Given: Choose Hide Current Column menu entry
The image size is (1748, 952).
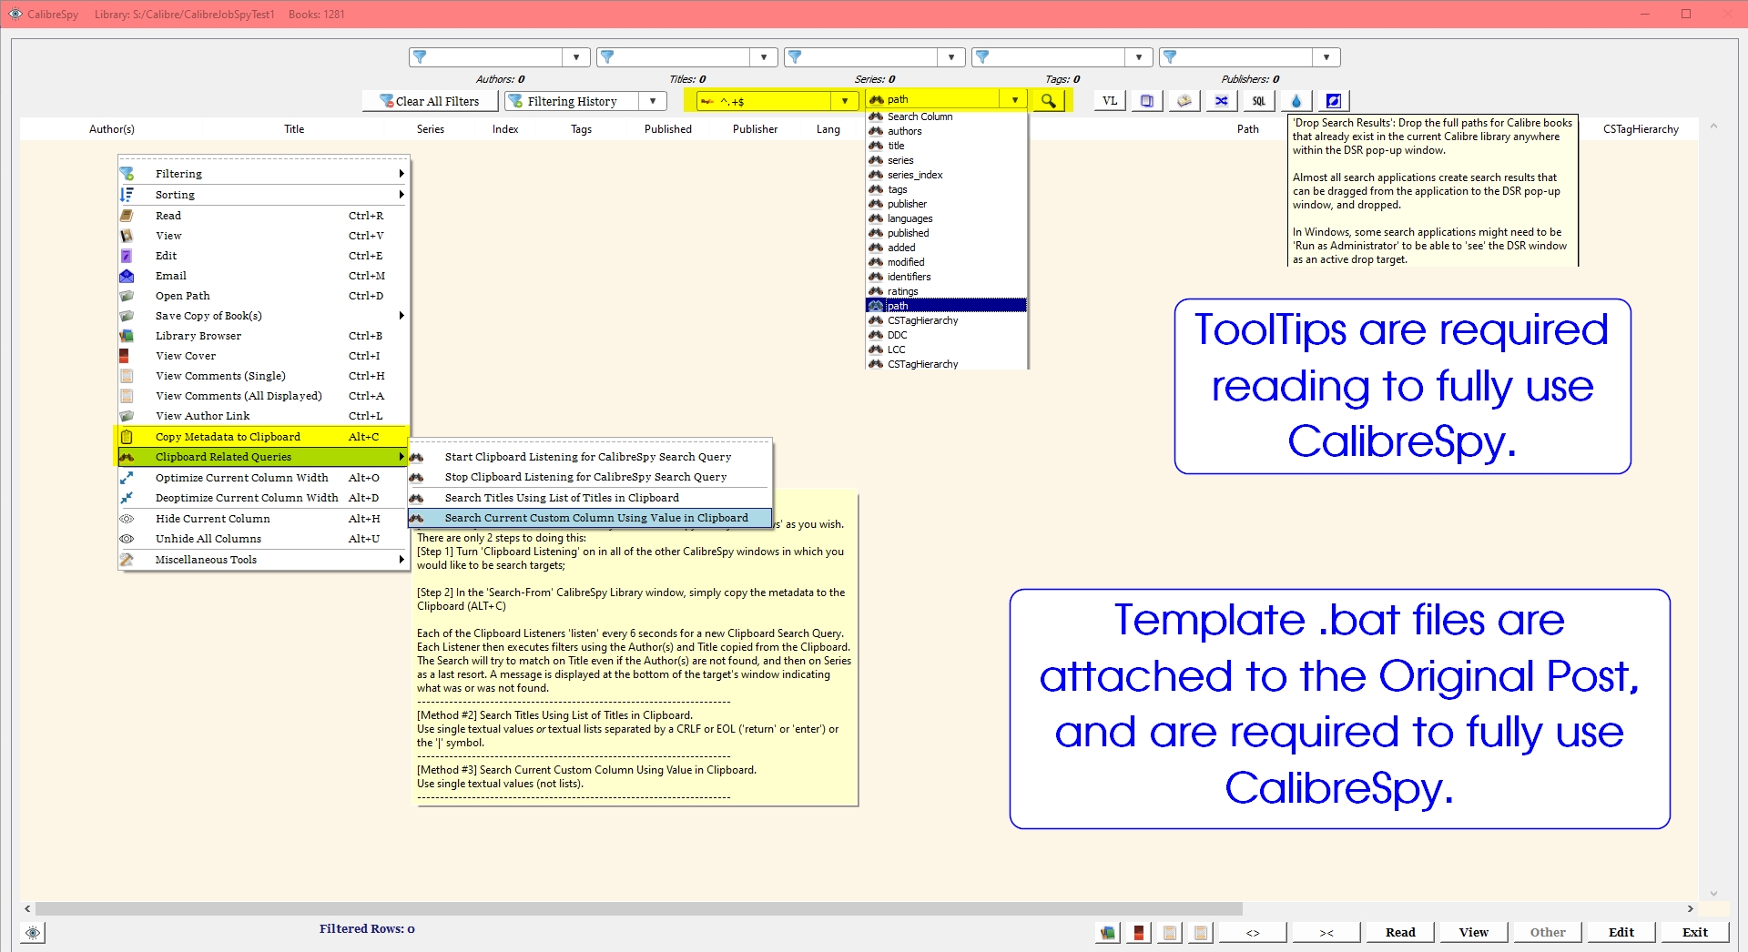Looking at the screenshot, I should pyautogui.click(x=263, y=519).
